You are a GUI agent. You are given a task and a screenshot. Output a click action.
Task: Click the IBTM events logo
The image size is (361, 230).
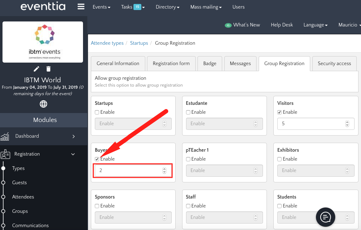pyautogui.click(x=43, y=42)
